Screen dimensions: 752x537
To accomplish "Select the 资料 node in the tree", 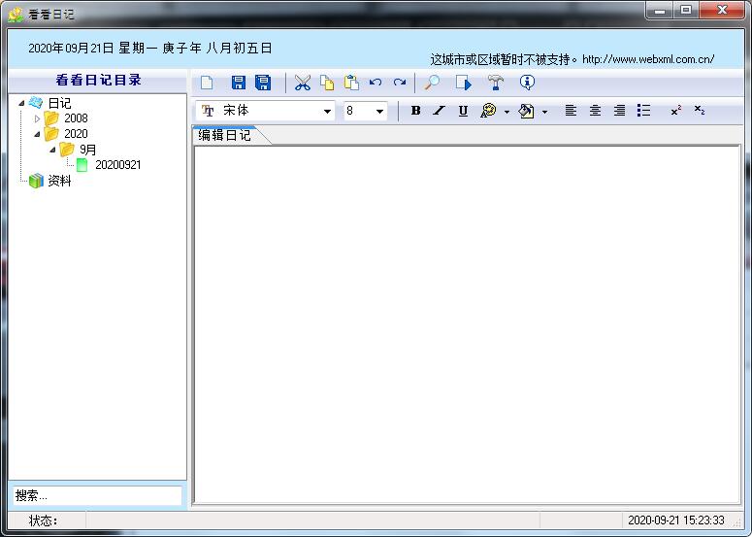I will 59,181.
